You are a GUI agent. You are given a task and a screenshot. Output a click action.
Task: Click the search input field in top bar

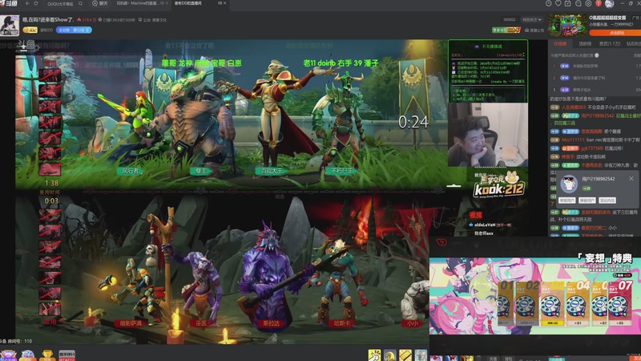pyautogui.click(x=60, y=3)
